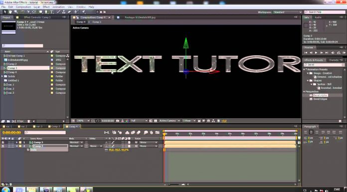The height and width of the screenshot is (192, 347).
Task: Toggle Scale stopwatch on layer 2
Action: 28,150
